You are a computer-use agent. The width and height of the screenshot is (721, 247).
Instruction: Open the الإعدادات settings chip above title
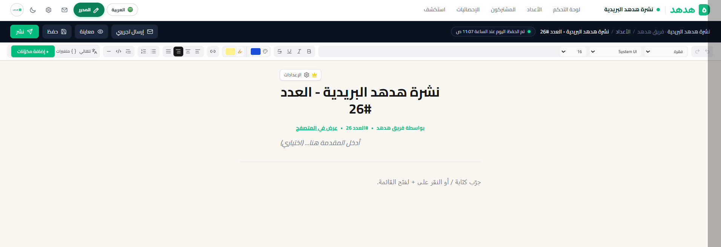pyautogui.click(x=301, y=75)
